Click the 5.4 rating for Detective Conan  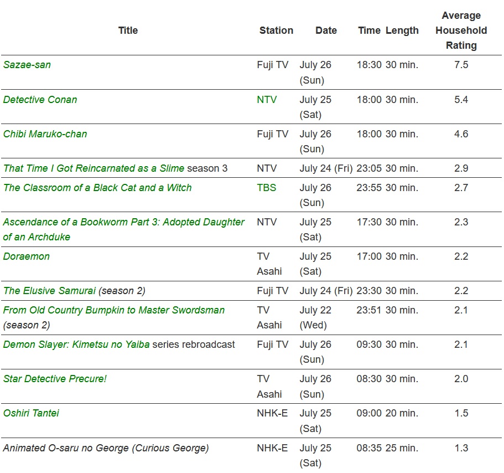[x=461, y=100]
